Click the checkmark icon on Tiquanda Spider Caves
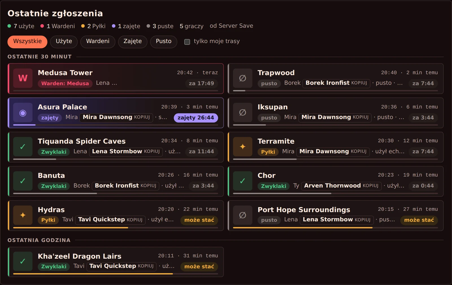The width and height of the screenshot is (452, 285). pos(23,147)
